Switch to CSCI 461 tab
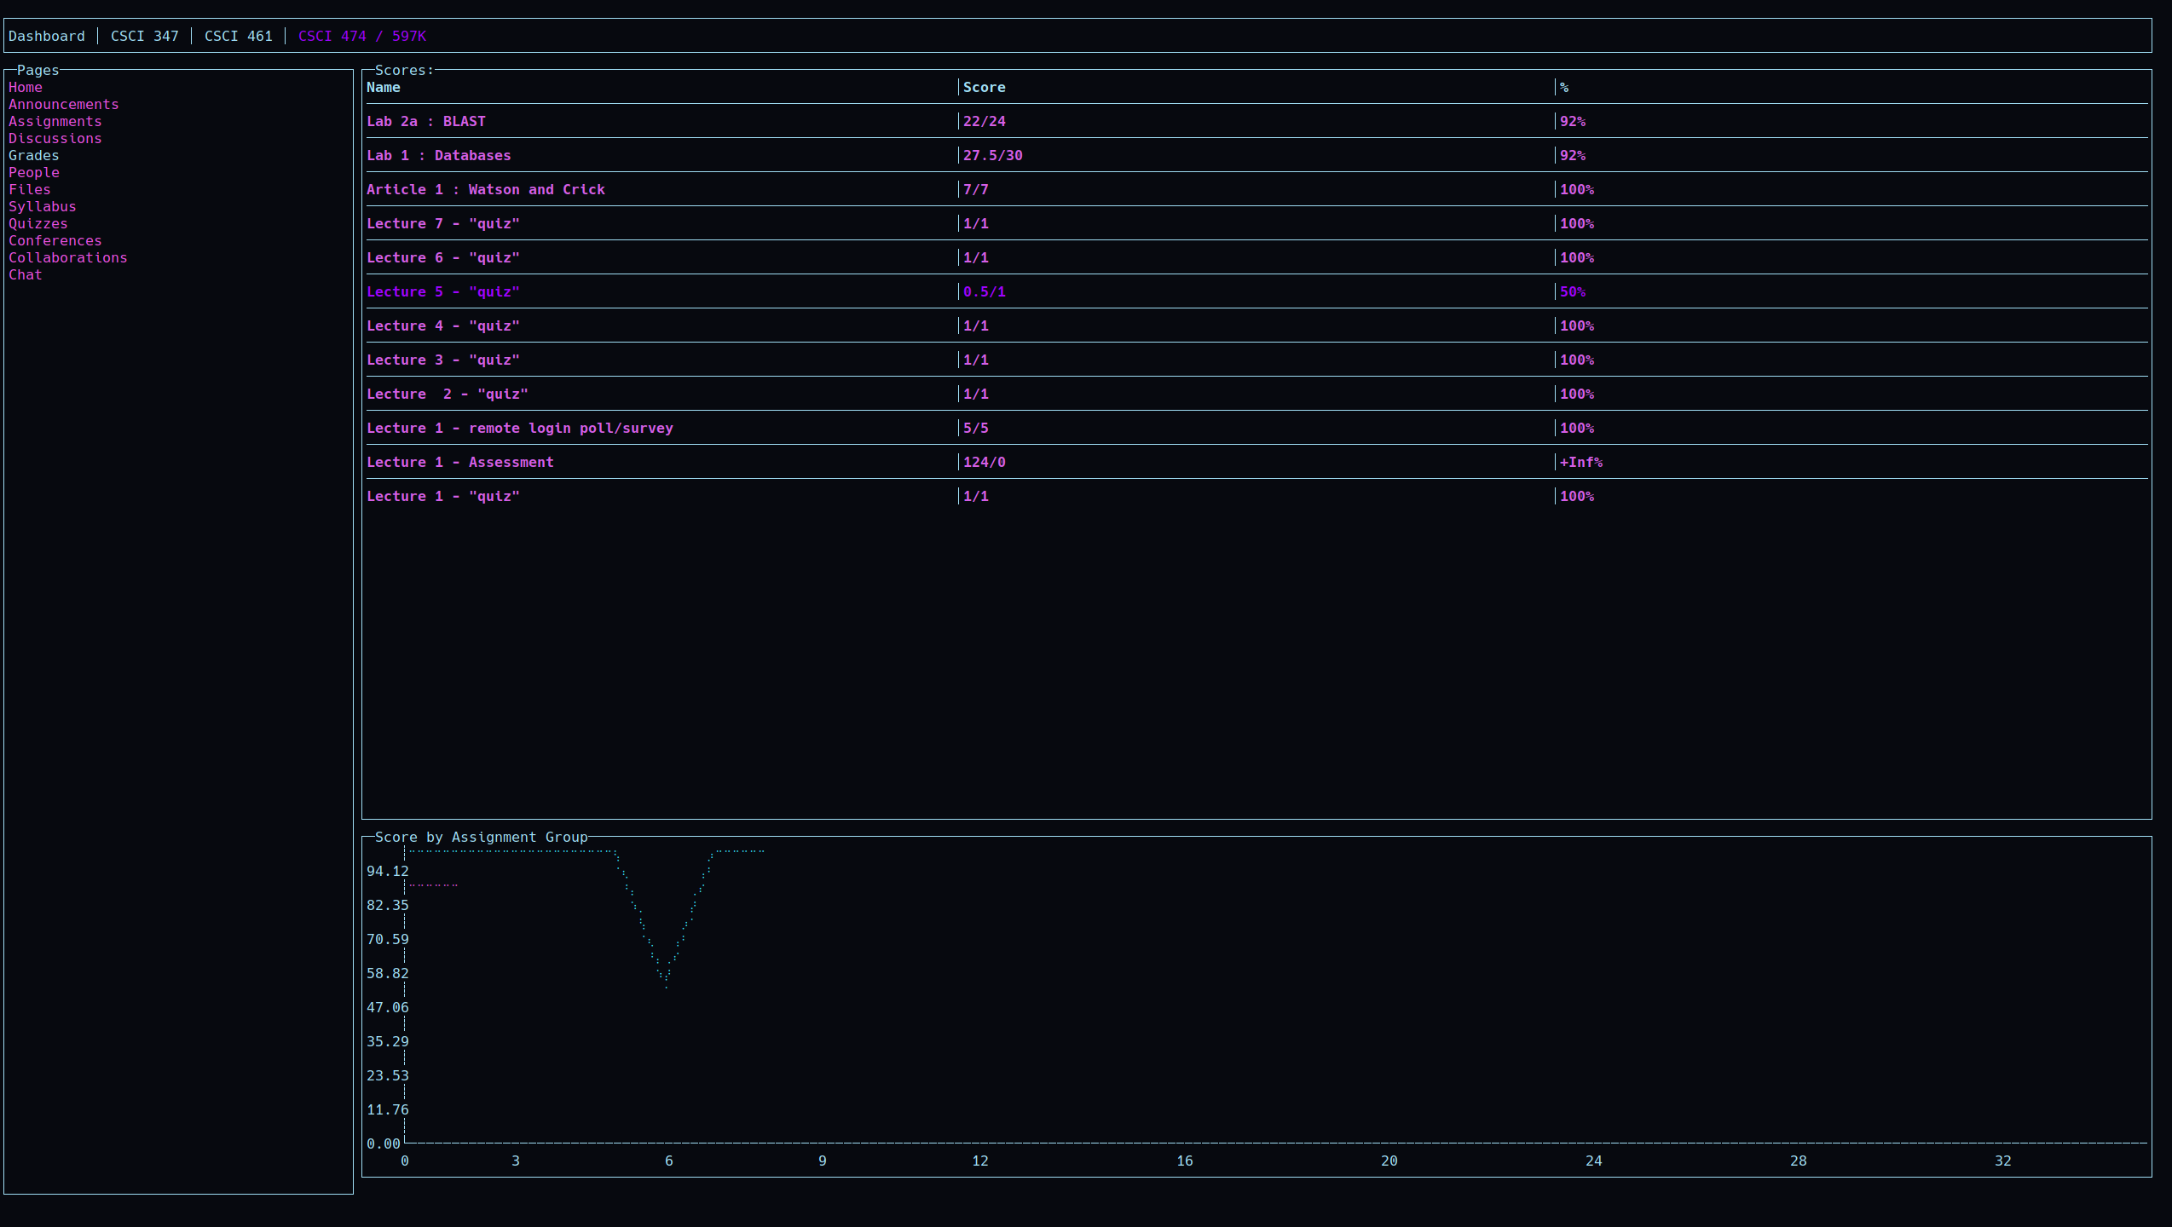The height and width of the screenshot is (1227, 2172). click(x=239, y=36)
